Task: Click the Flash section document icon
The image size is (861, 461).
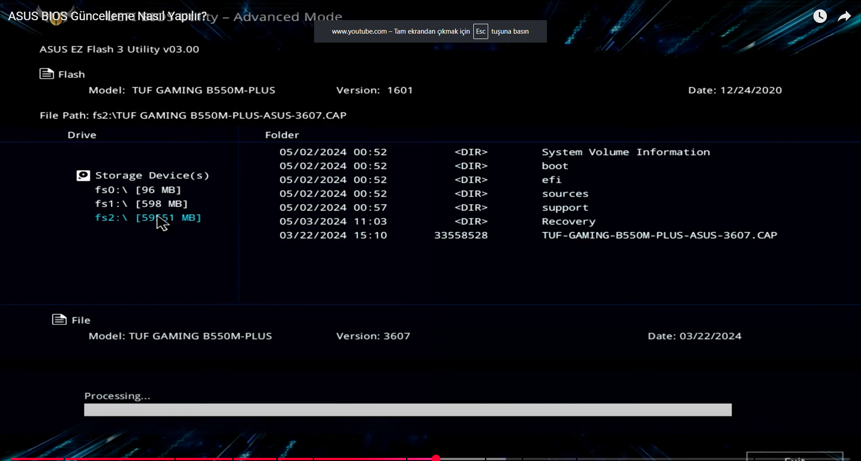Action: coord(47,74)
